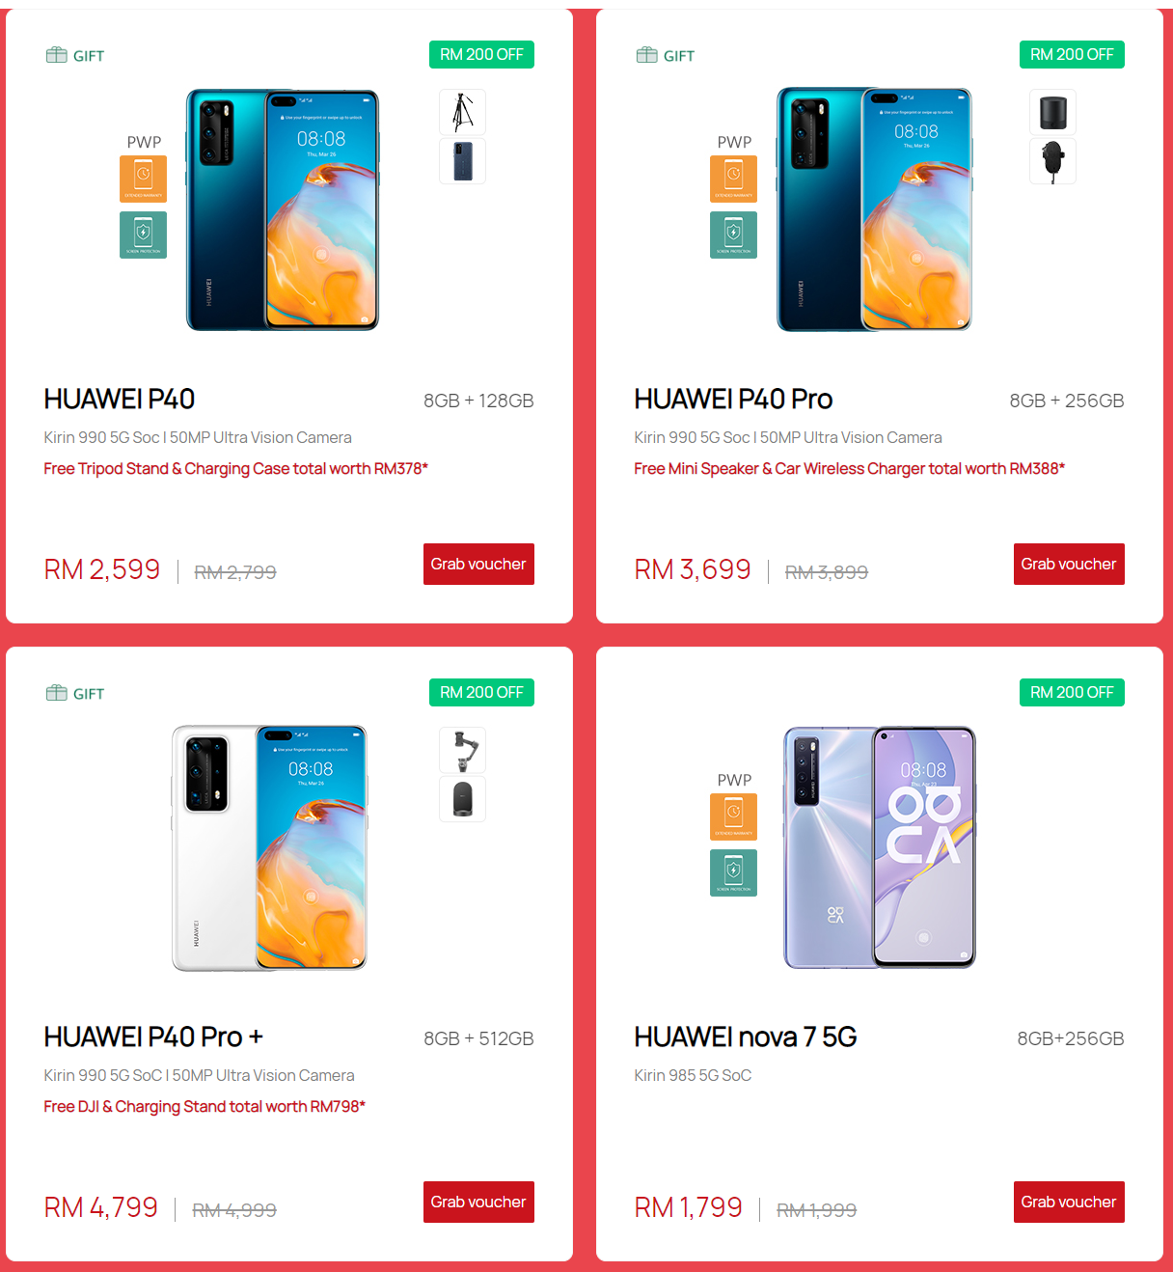Grab voucher for HUAWEI P40 Pro +
The image size is (1173, 1272).
coord(478,1202)
